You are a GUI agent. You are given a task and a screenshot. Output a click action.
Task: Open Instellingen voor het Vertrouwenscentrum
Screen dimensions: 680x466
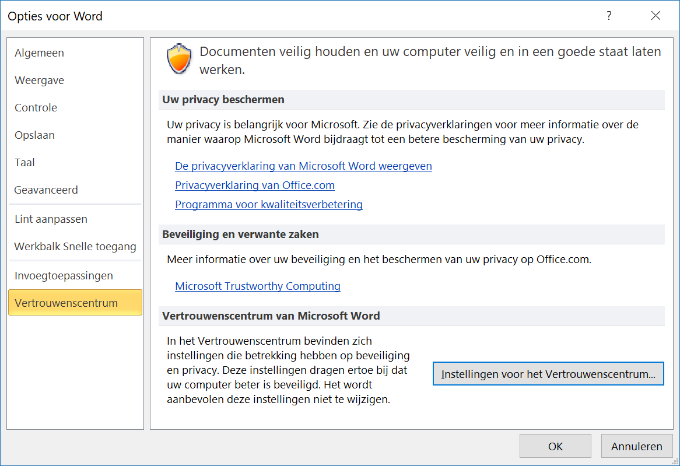coord(548,374)
